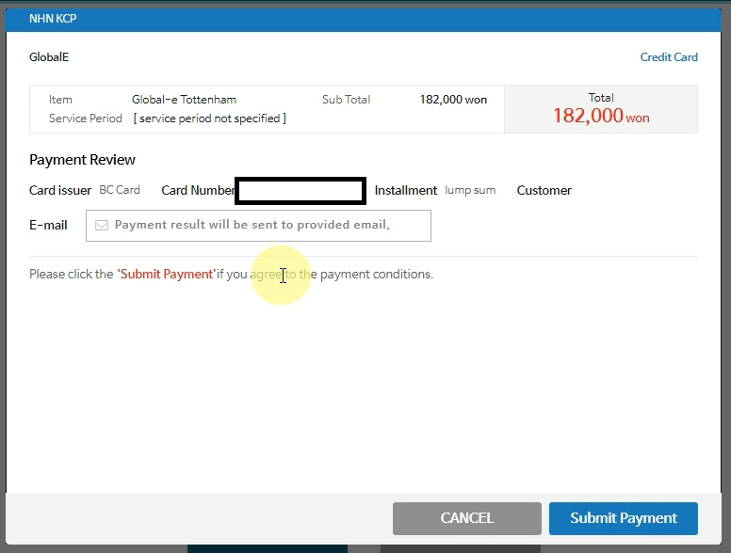Click the NHN KCP title text
Screen dimensions: 731x553
53,19
